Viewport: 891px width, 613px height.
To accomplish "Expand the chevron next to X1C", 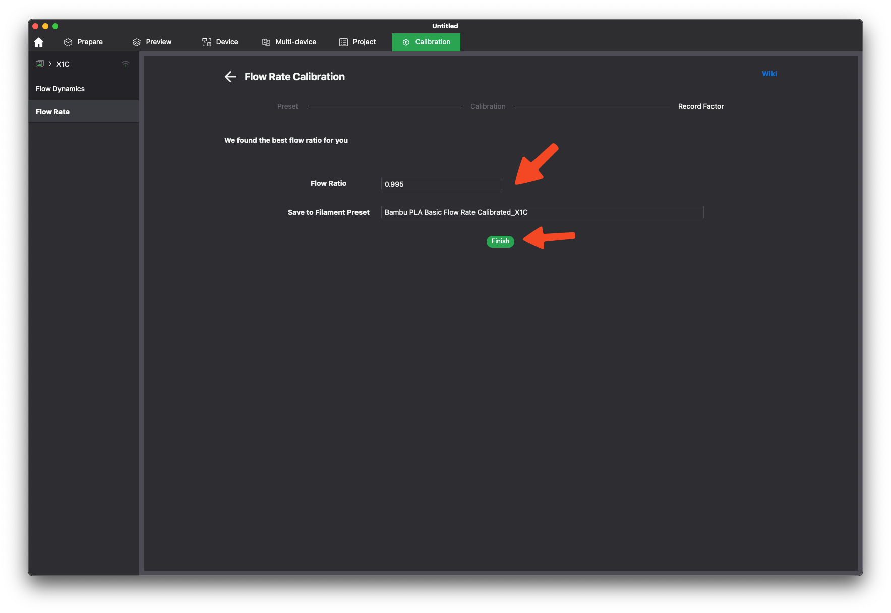I will pos(50,64).
